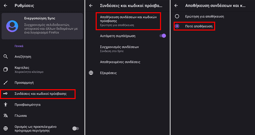Click the globe icon beside Εξαιρέσεις
Image resolution: width=255 pixels, height=135 pixels.
pos(91,73)
